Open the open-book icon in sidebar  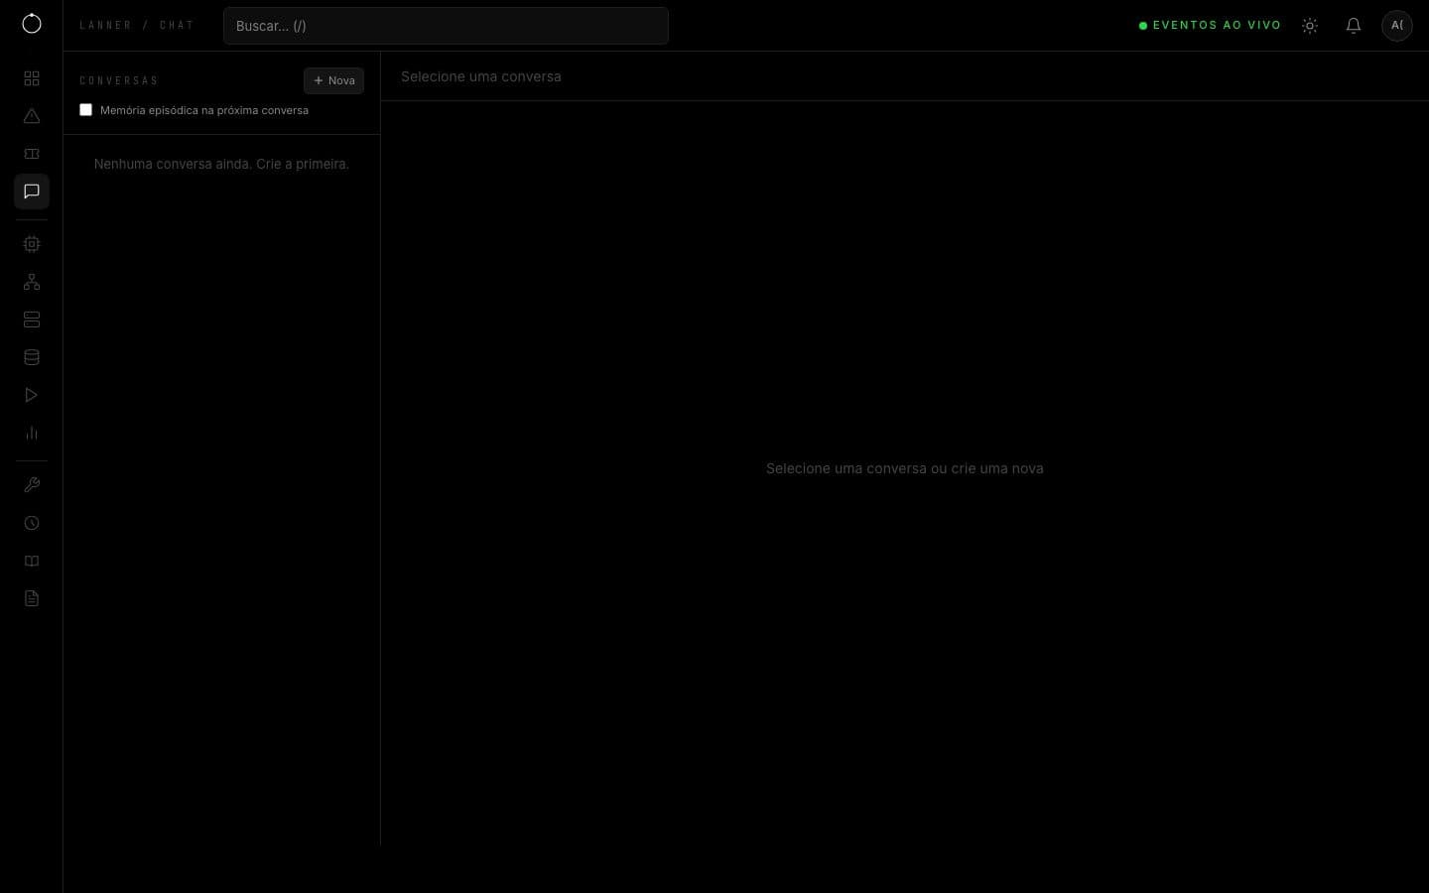tap(32, 561)
